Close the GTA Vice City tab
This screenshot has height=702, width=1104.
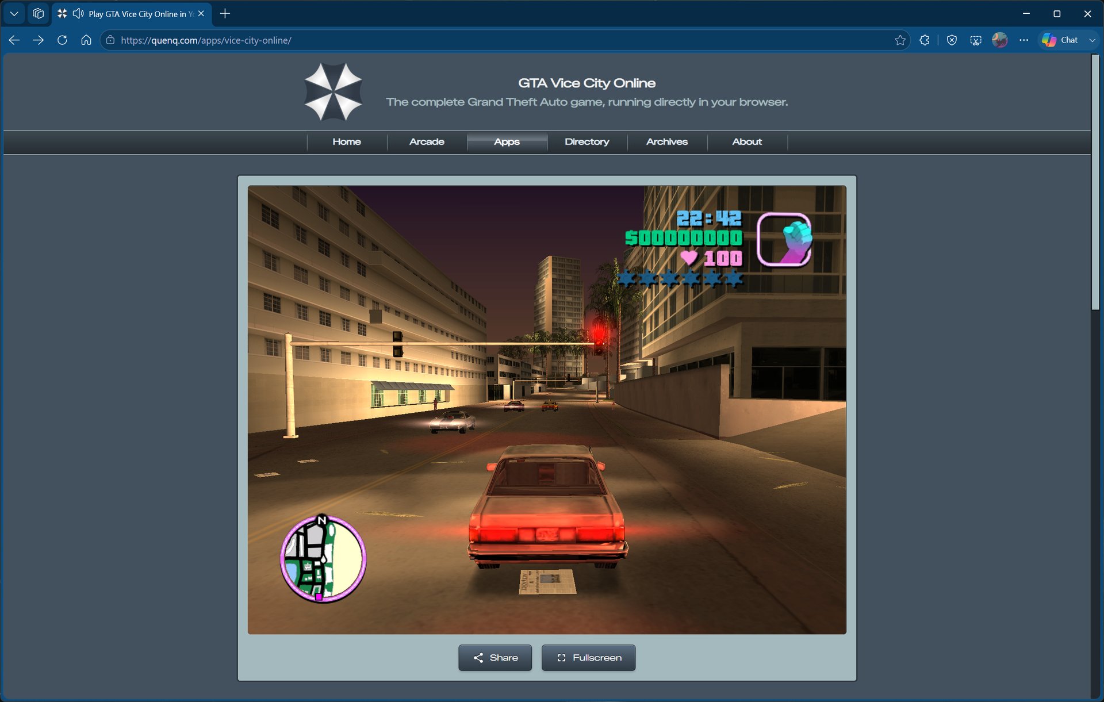(x=201, y=14)
